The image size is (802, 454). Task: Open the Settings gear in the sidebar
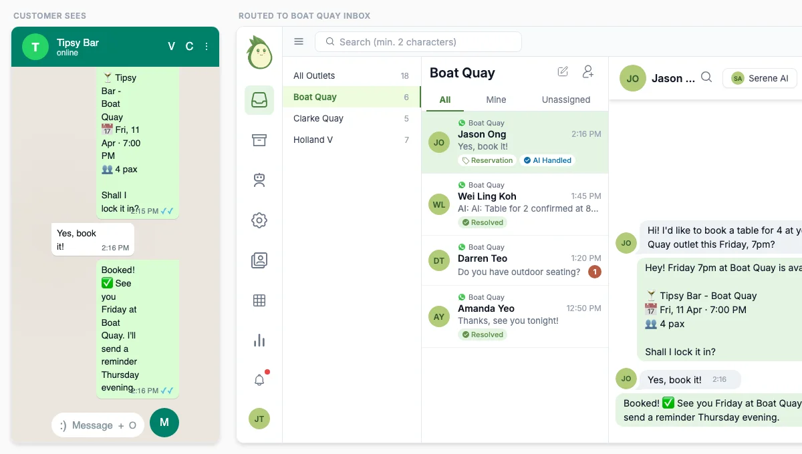259,220
